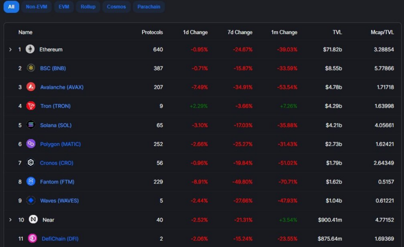Sort by 7d Change column header
This screenshot has width=404, height=247.
point(240,32)
